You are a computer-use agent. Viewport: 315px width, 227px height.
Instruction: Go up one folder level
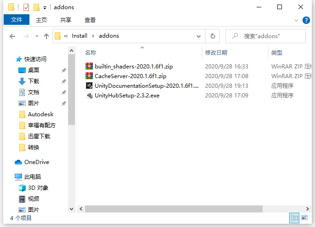tap(46, 36)
